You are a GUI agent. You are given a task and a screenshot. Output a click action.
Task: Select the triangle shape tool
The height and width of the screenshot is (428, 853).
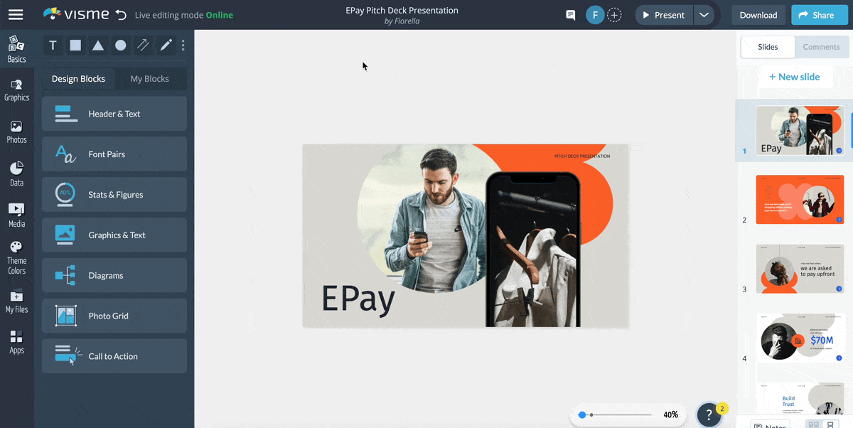(98, 45)
